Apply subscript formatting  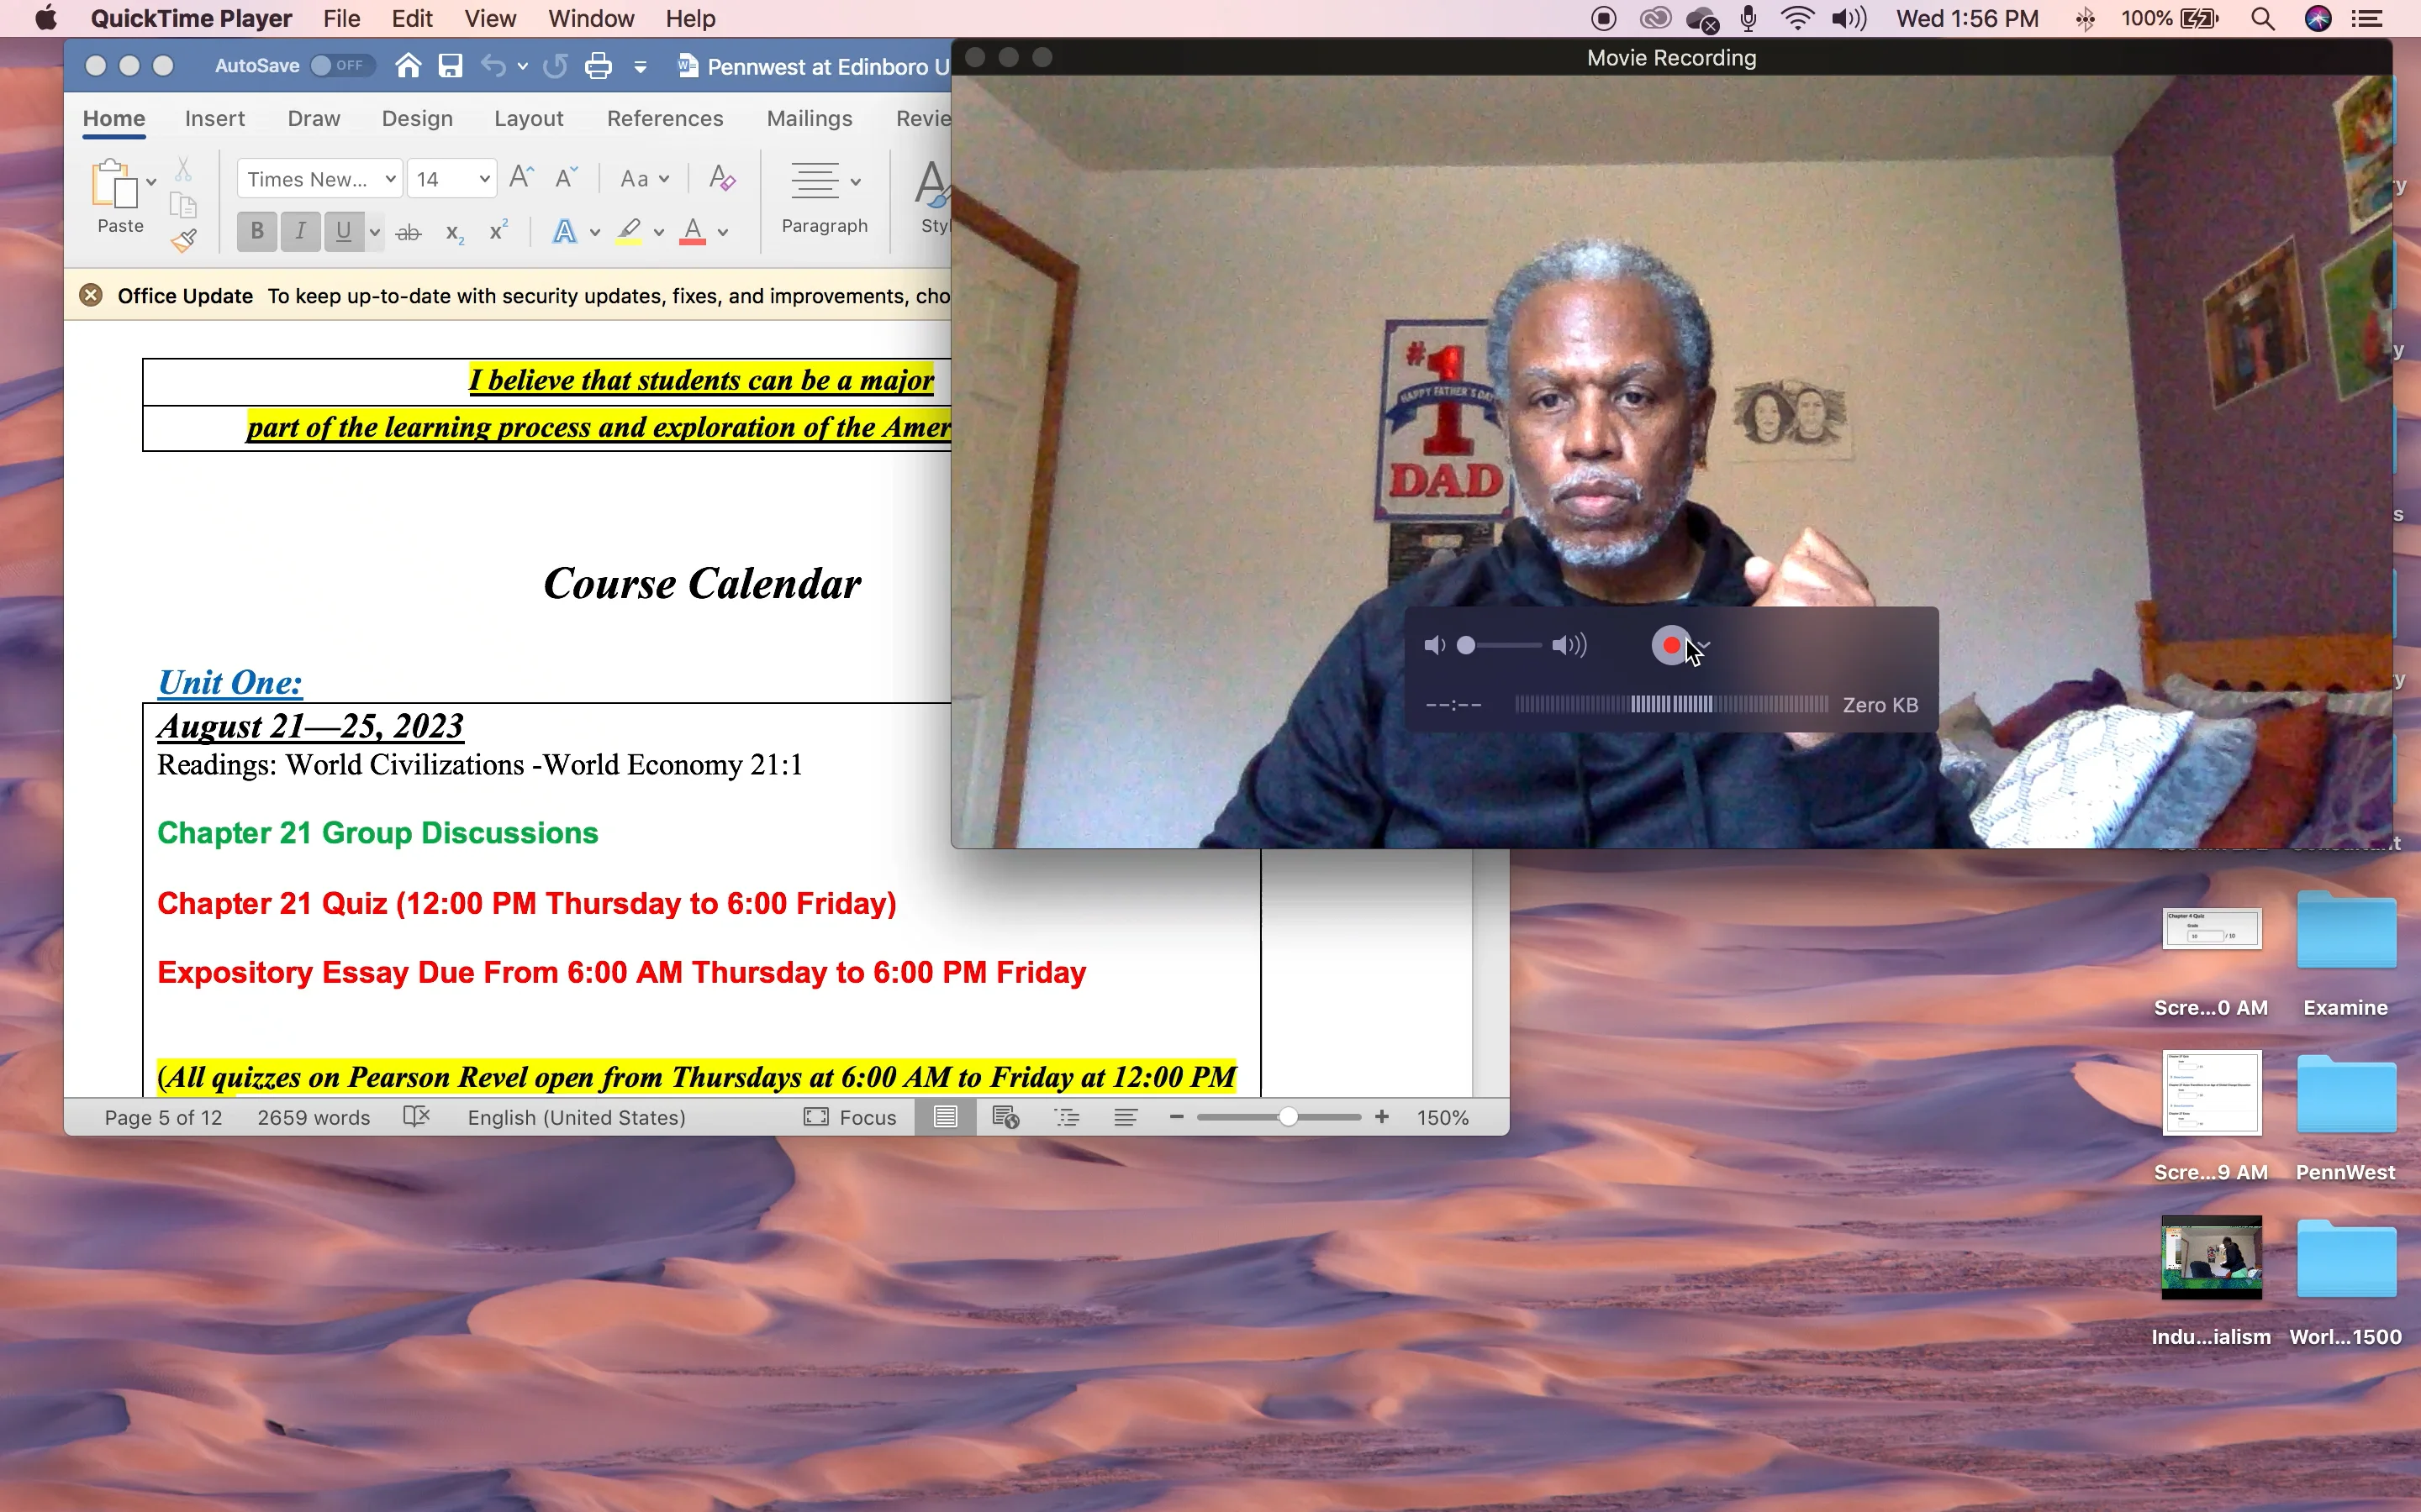[454, 234]
